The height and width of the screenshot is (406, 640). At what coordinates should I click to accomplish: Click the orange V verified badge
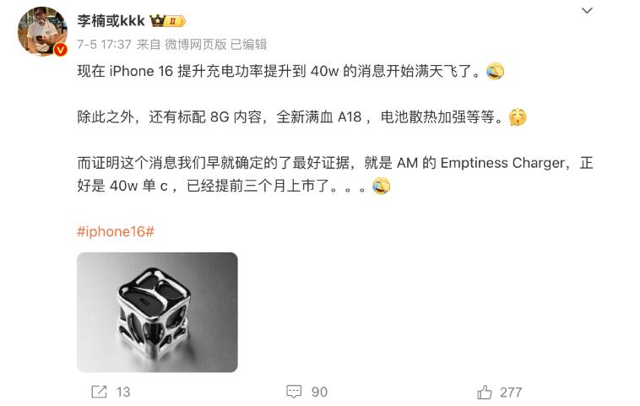point(61,50)
